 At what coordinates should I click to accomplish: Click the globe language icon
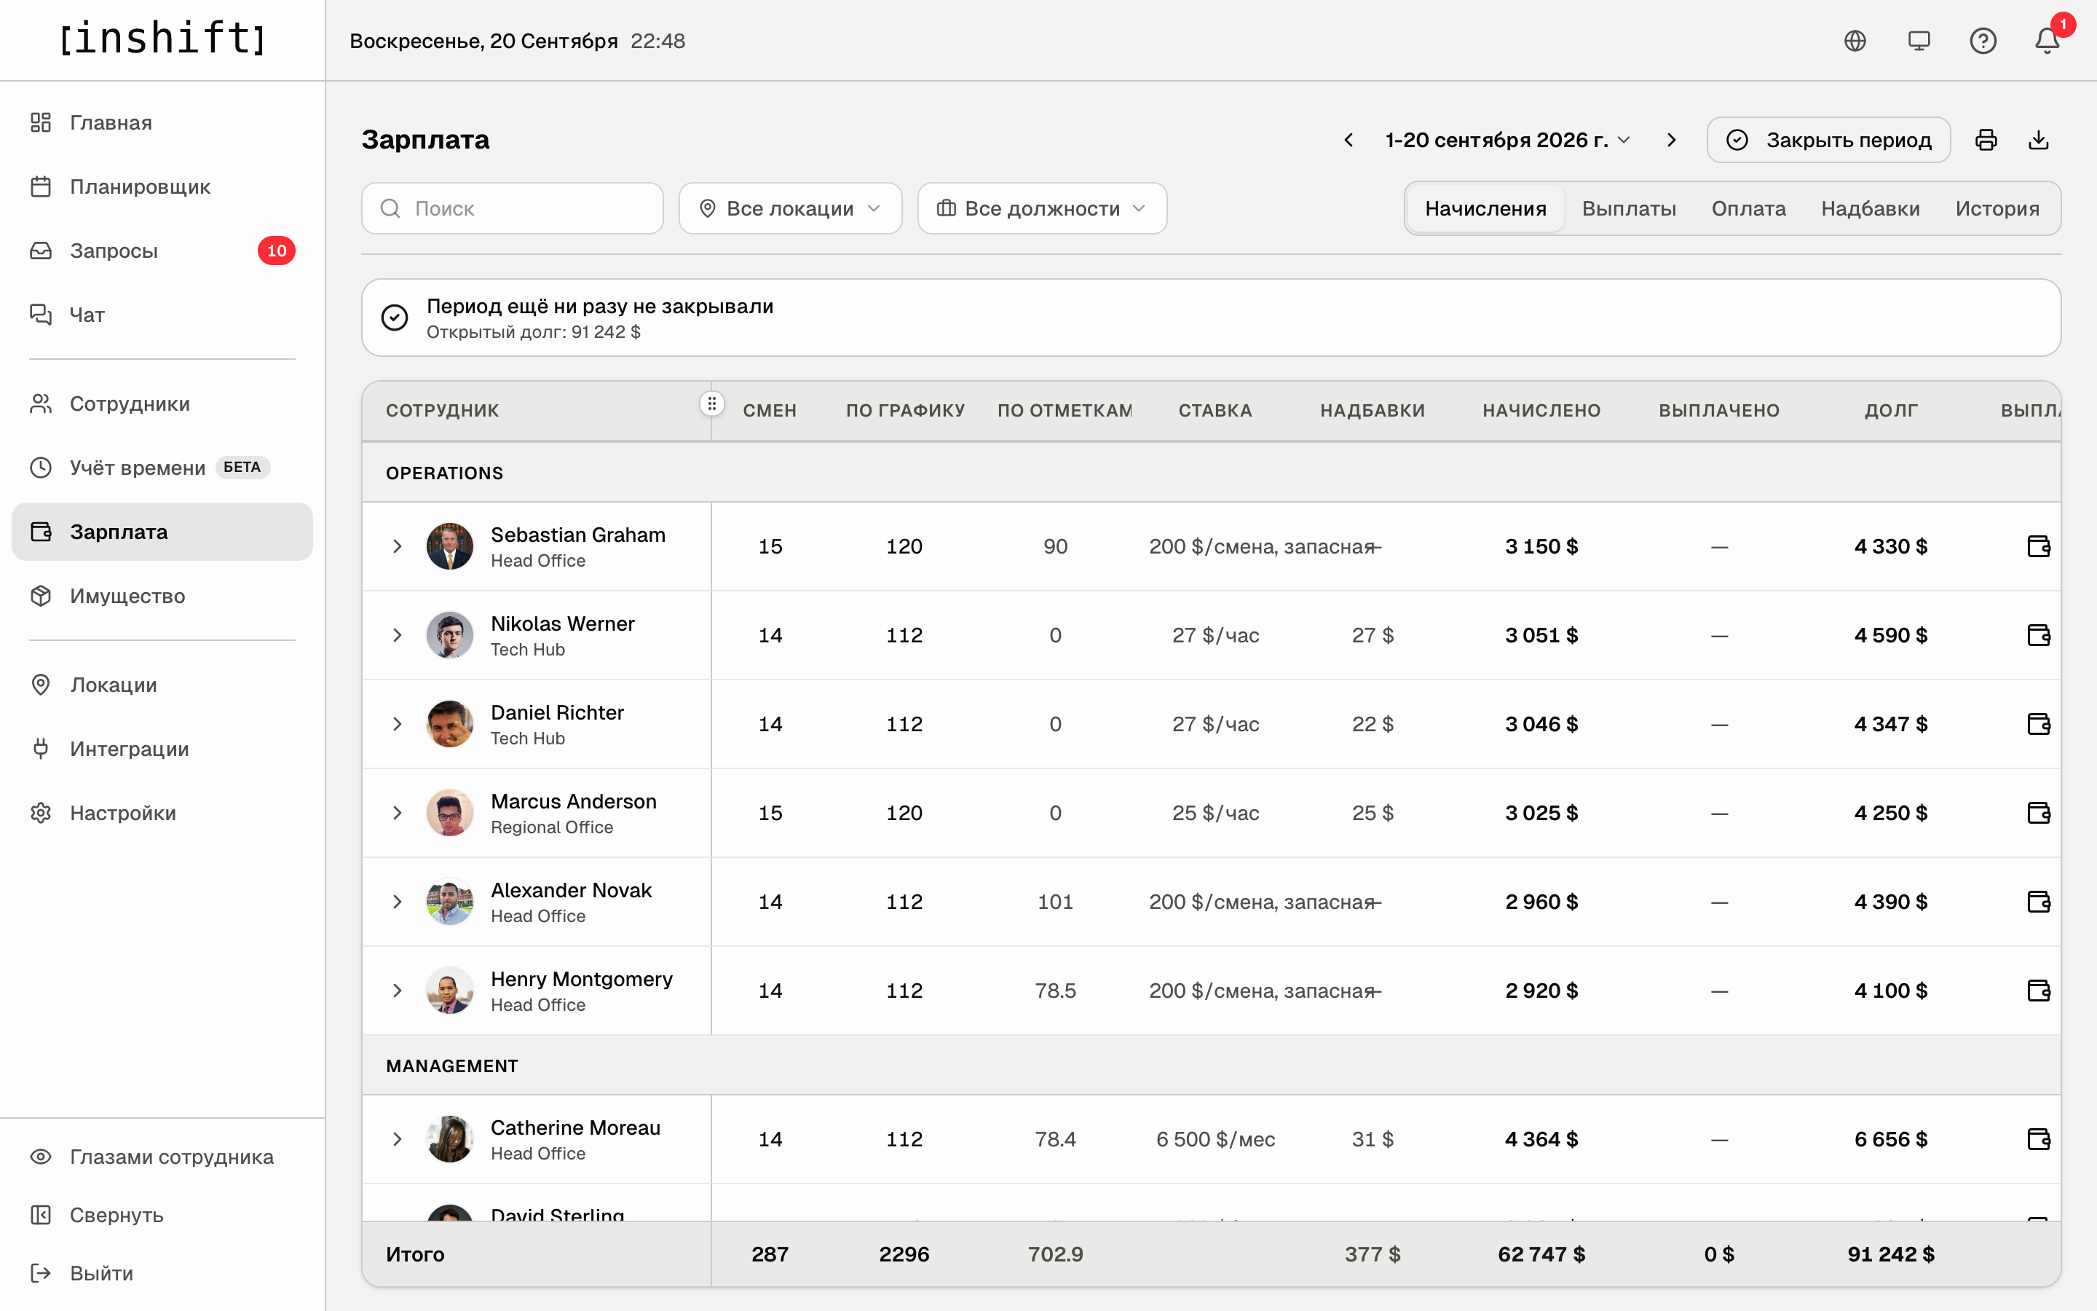click(x=1855, y=41)
